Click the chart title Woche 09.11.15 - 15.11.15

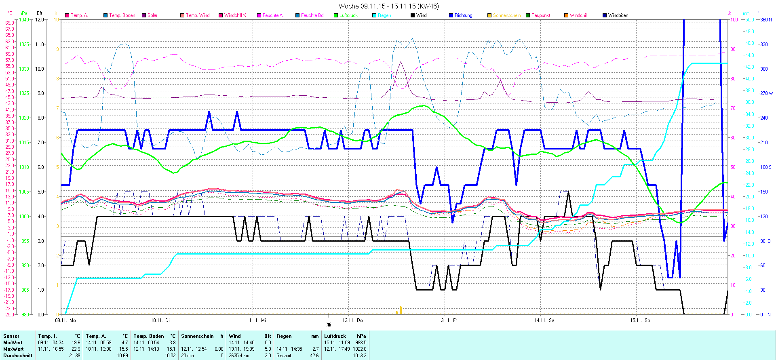pos(388,6)
